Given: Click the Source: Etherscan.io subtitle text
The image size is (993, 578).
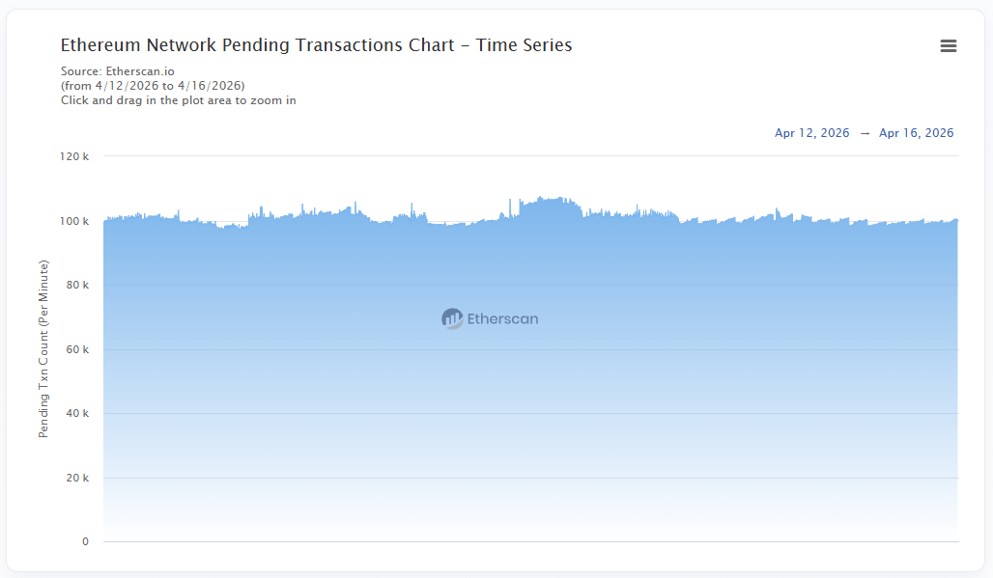Looking at the screenshot, I should coord(118,71).
